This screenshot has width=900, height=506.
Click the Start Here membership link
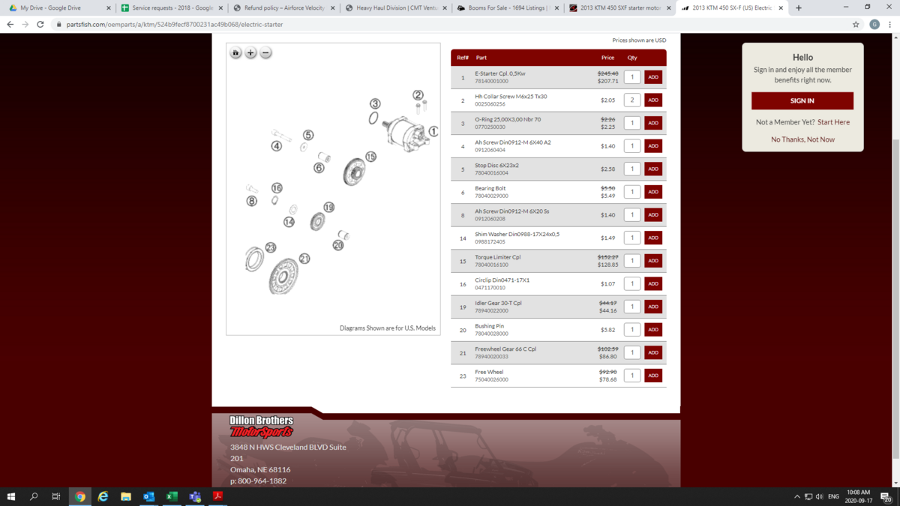coord(833,122)
